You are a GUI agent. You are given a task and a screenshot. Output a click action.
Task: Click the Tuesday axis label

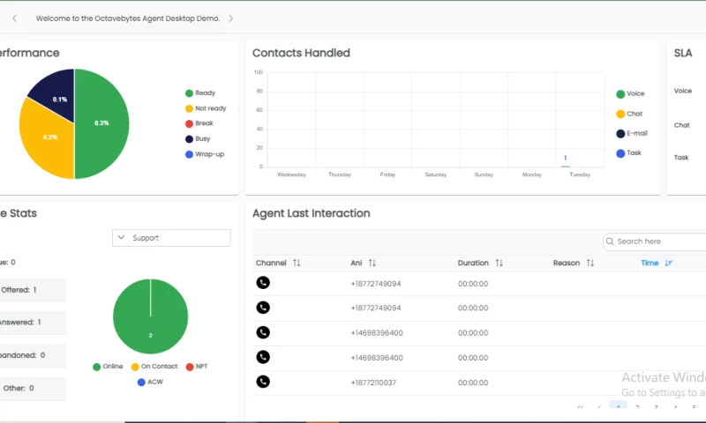tap(580, 174)
